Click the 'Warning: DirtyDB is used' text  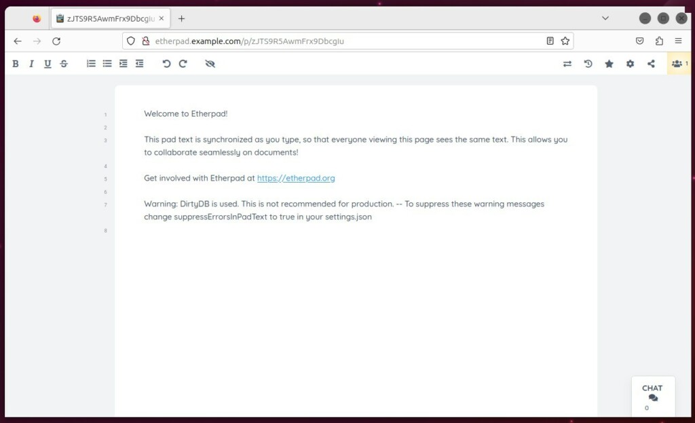[x=191, y=204]
